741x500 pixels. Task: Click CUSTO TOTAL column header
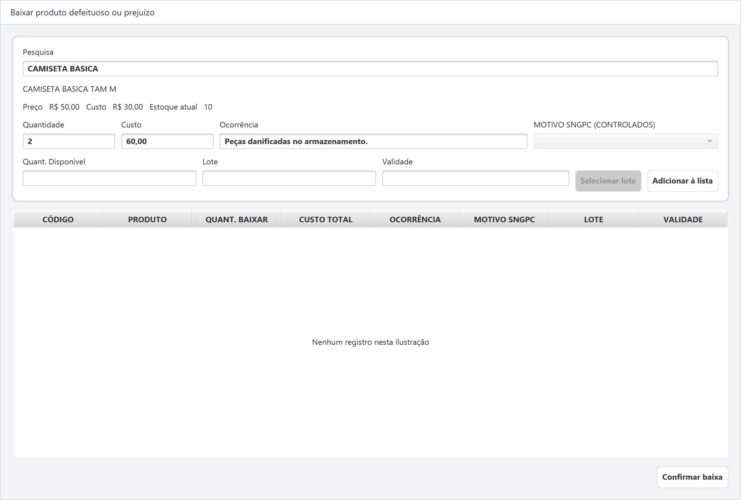pyautogui.click(x=326, y=220)
